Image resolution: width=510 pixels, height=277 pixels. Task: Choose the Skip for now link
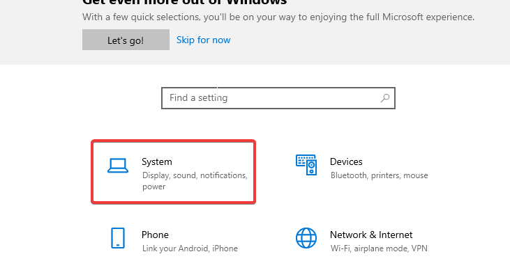pyautogui.click(x=203, y=40)
